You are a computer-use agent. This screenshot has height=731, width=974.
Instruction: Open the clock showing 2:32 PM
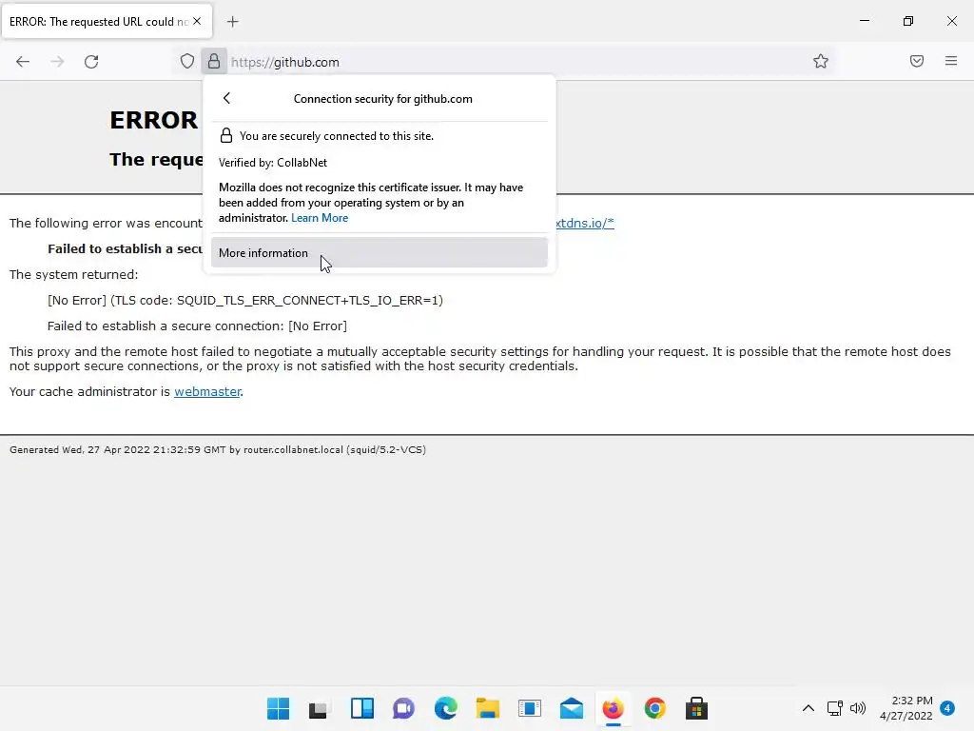(x=906, y=708)
